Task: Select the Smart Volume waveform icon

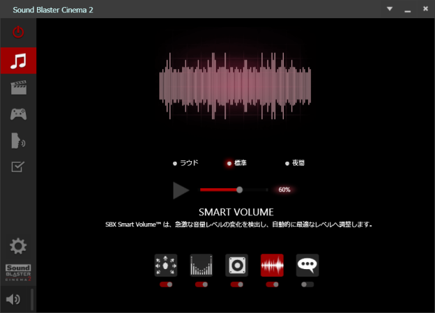Action: click(x=272, y=266)
